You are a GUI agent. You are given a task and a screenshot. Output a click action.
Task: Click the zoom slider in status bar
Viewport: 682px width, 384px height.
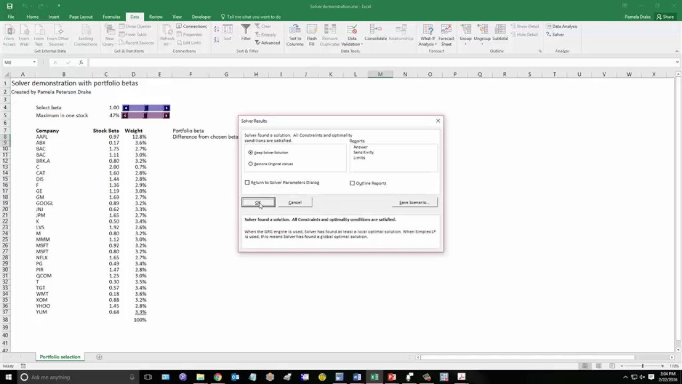[x=643, y=366]
